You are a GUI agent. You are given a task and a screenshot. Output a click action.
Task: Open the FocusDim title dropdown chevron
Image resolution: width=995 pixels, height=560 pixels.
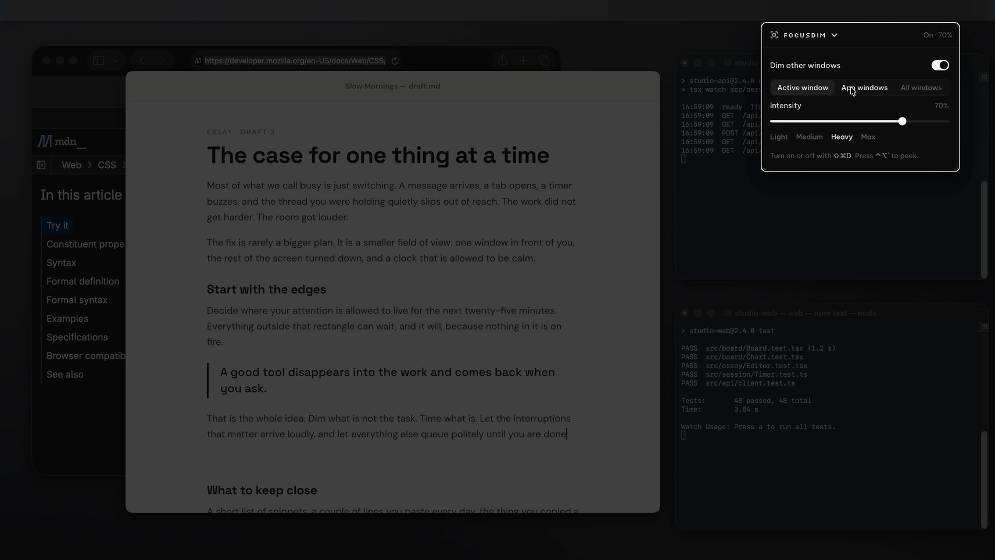[x=834, y=35]
